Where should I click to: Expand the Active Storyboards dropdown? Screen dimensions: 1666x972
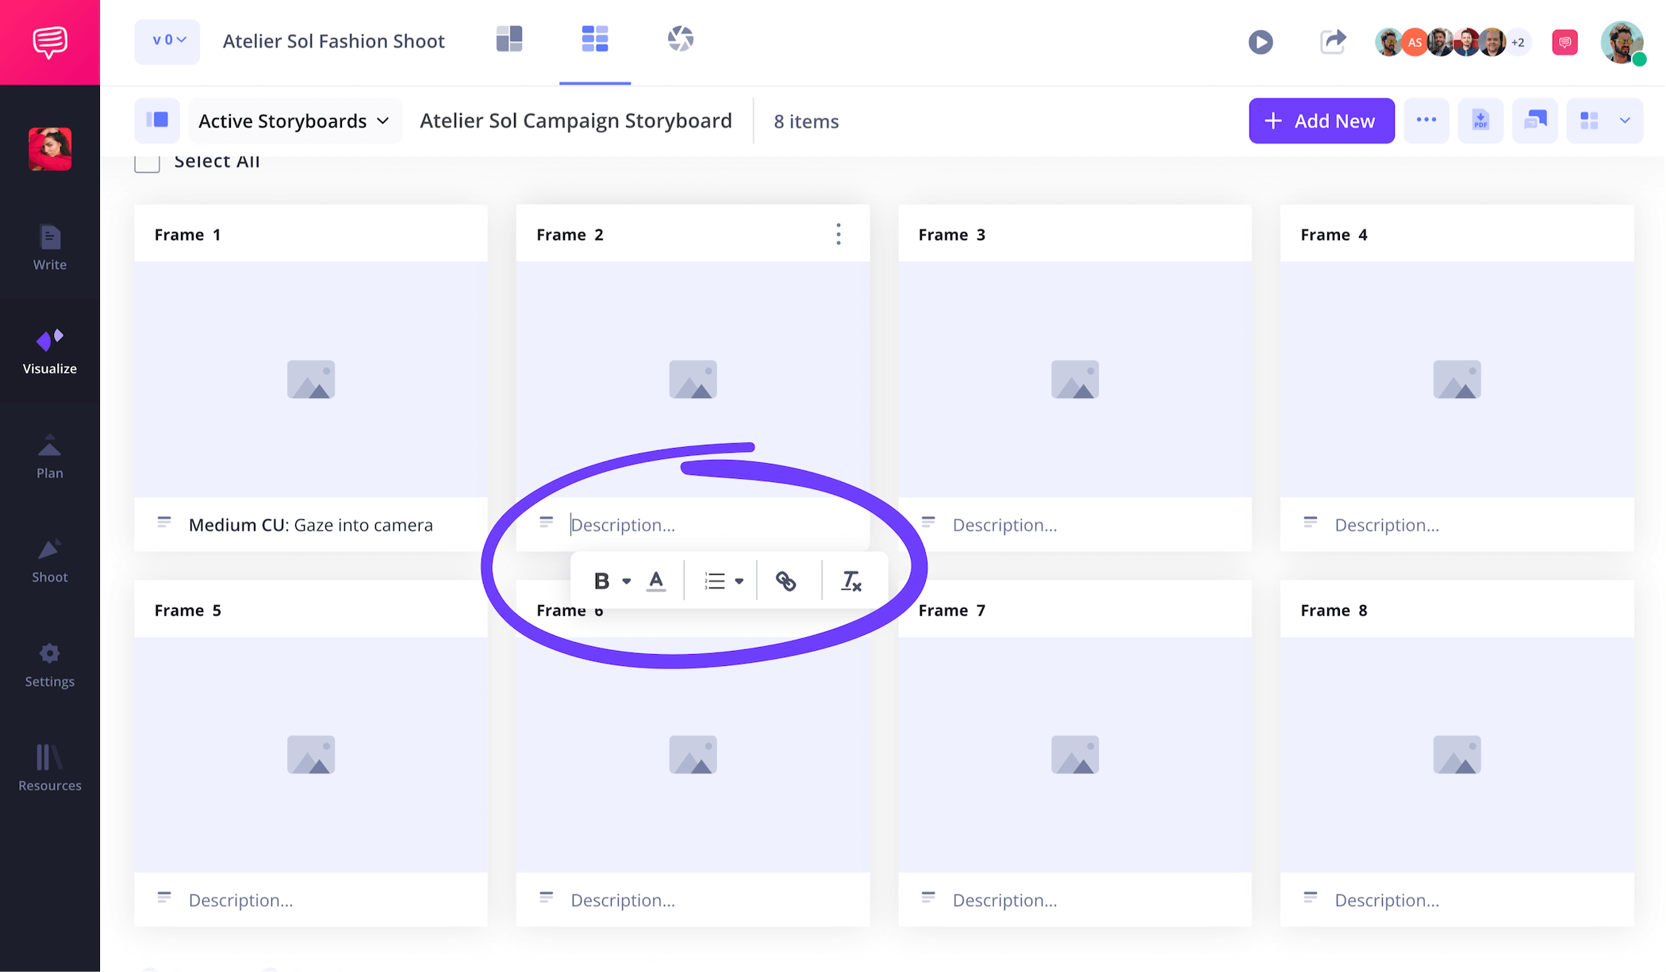(294, 121)
